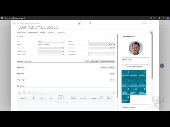The height and width of the screenshot is (127, 170).
Task: Open the Ongoing Sales Orders tile showing 2
Action: click(142, 74)
